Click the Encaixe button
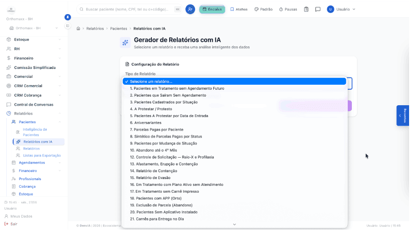 tap(212, 10)
